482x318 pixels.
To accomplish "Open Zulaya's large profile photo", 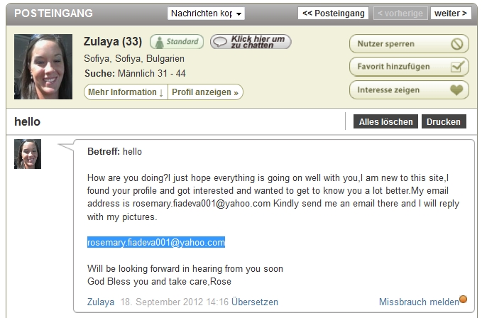I will (x=43, y=67).
